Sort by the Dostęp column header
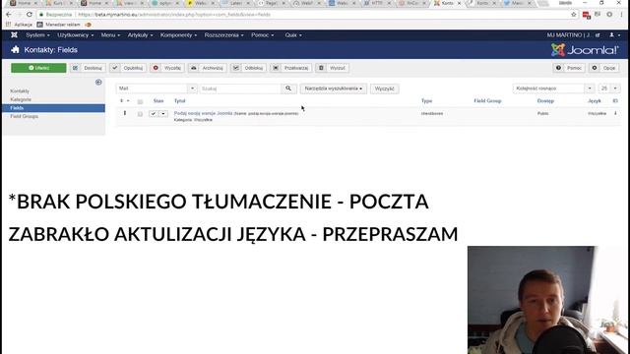This screenshot has height=354, width=630. 545,101
